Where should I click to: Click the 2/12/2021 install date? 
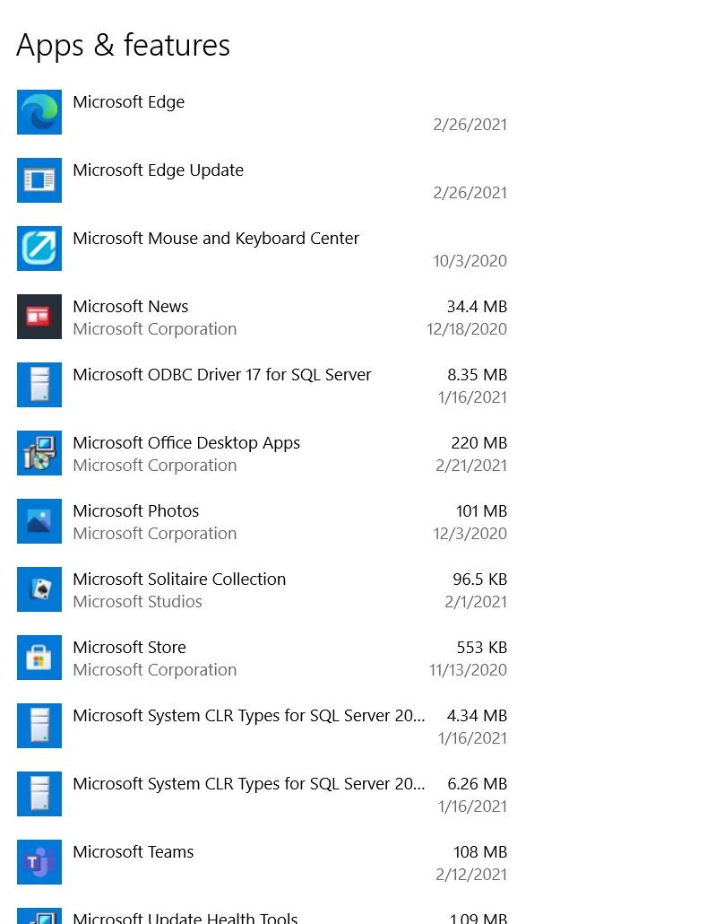point(471,875)
